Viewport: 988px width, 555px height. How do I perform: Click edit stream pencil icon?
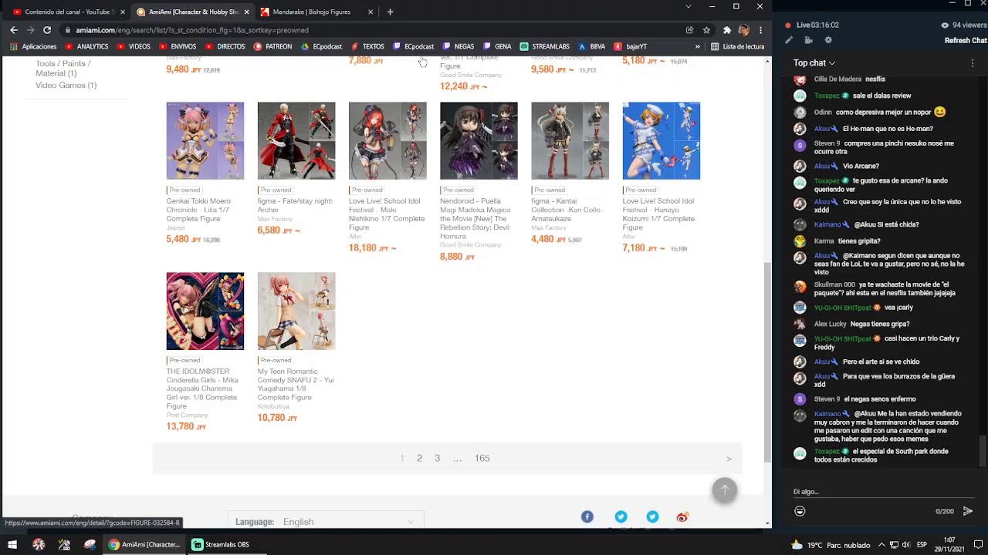pos(788,40)
